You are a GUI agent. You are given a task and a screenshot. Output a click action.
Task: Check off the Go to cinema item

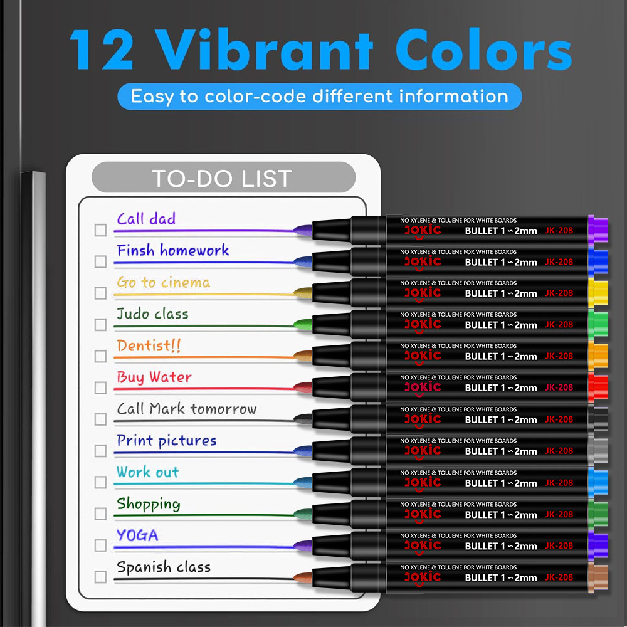[100, 293]
